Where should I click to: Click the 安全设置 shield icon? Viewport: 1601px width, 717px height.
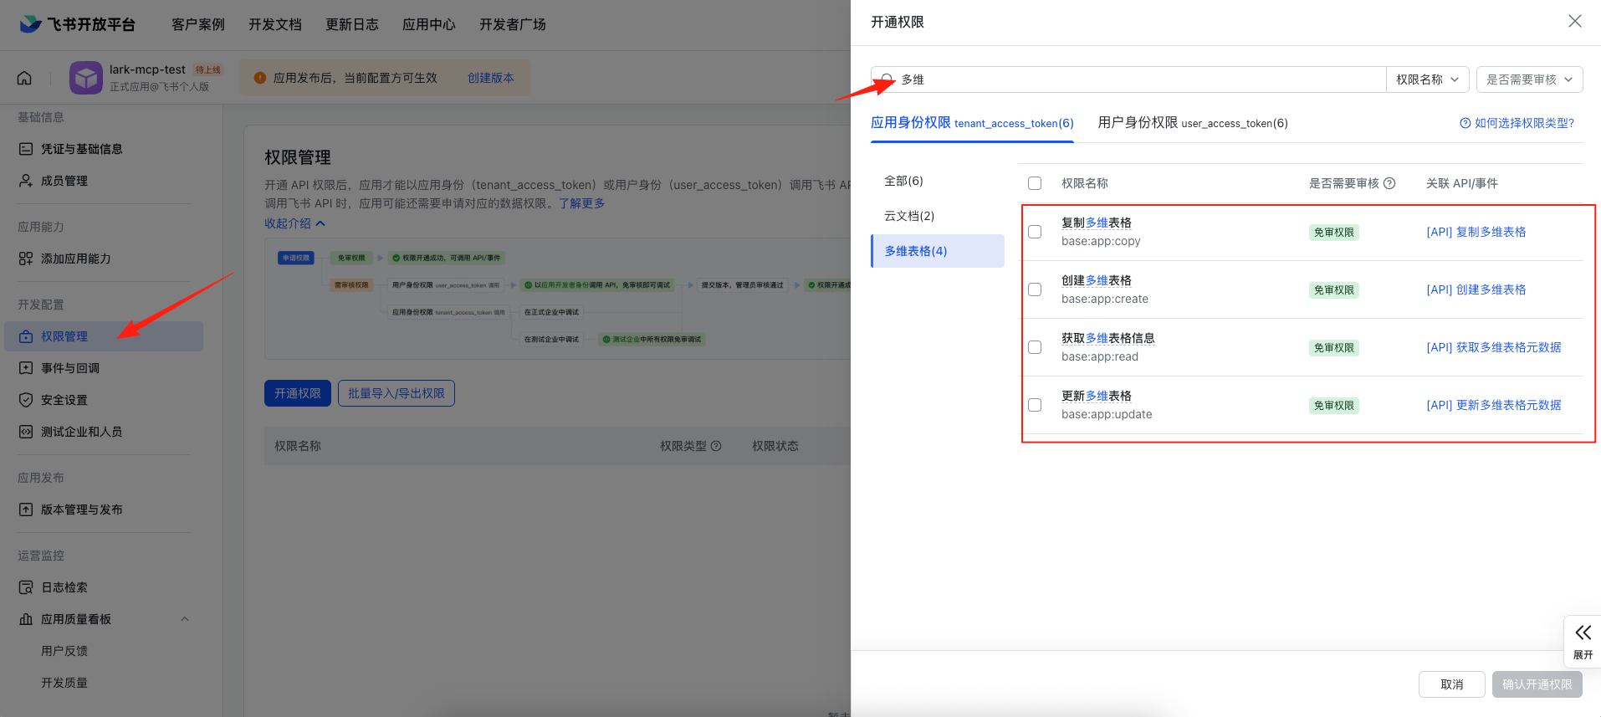coord(26,400)
